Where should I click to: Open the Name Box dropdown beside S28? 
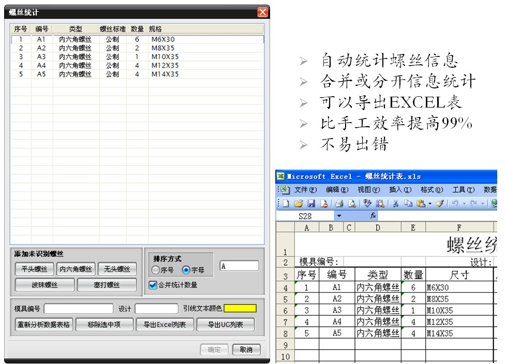pos(339,216)
